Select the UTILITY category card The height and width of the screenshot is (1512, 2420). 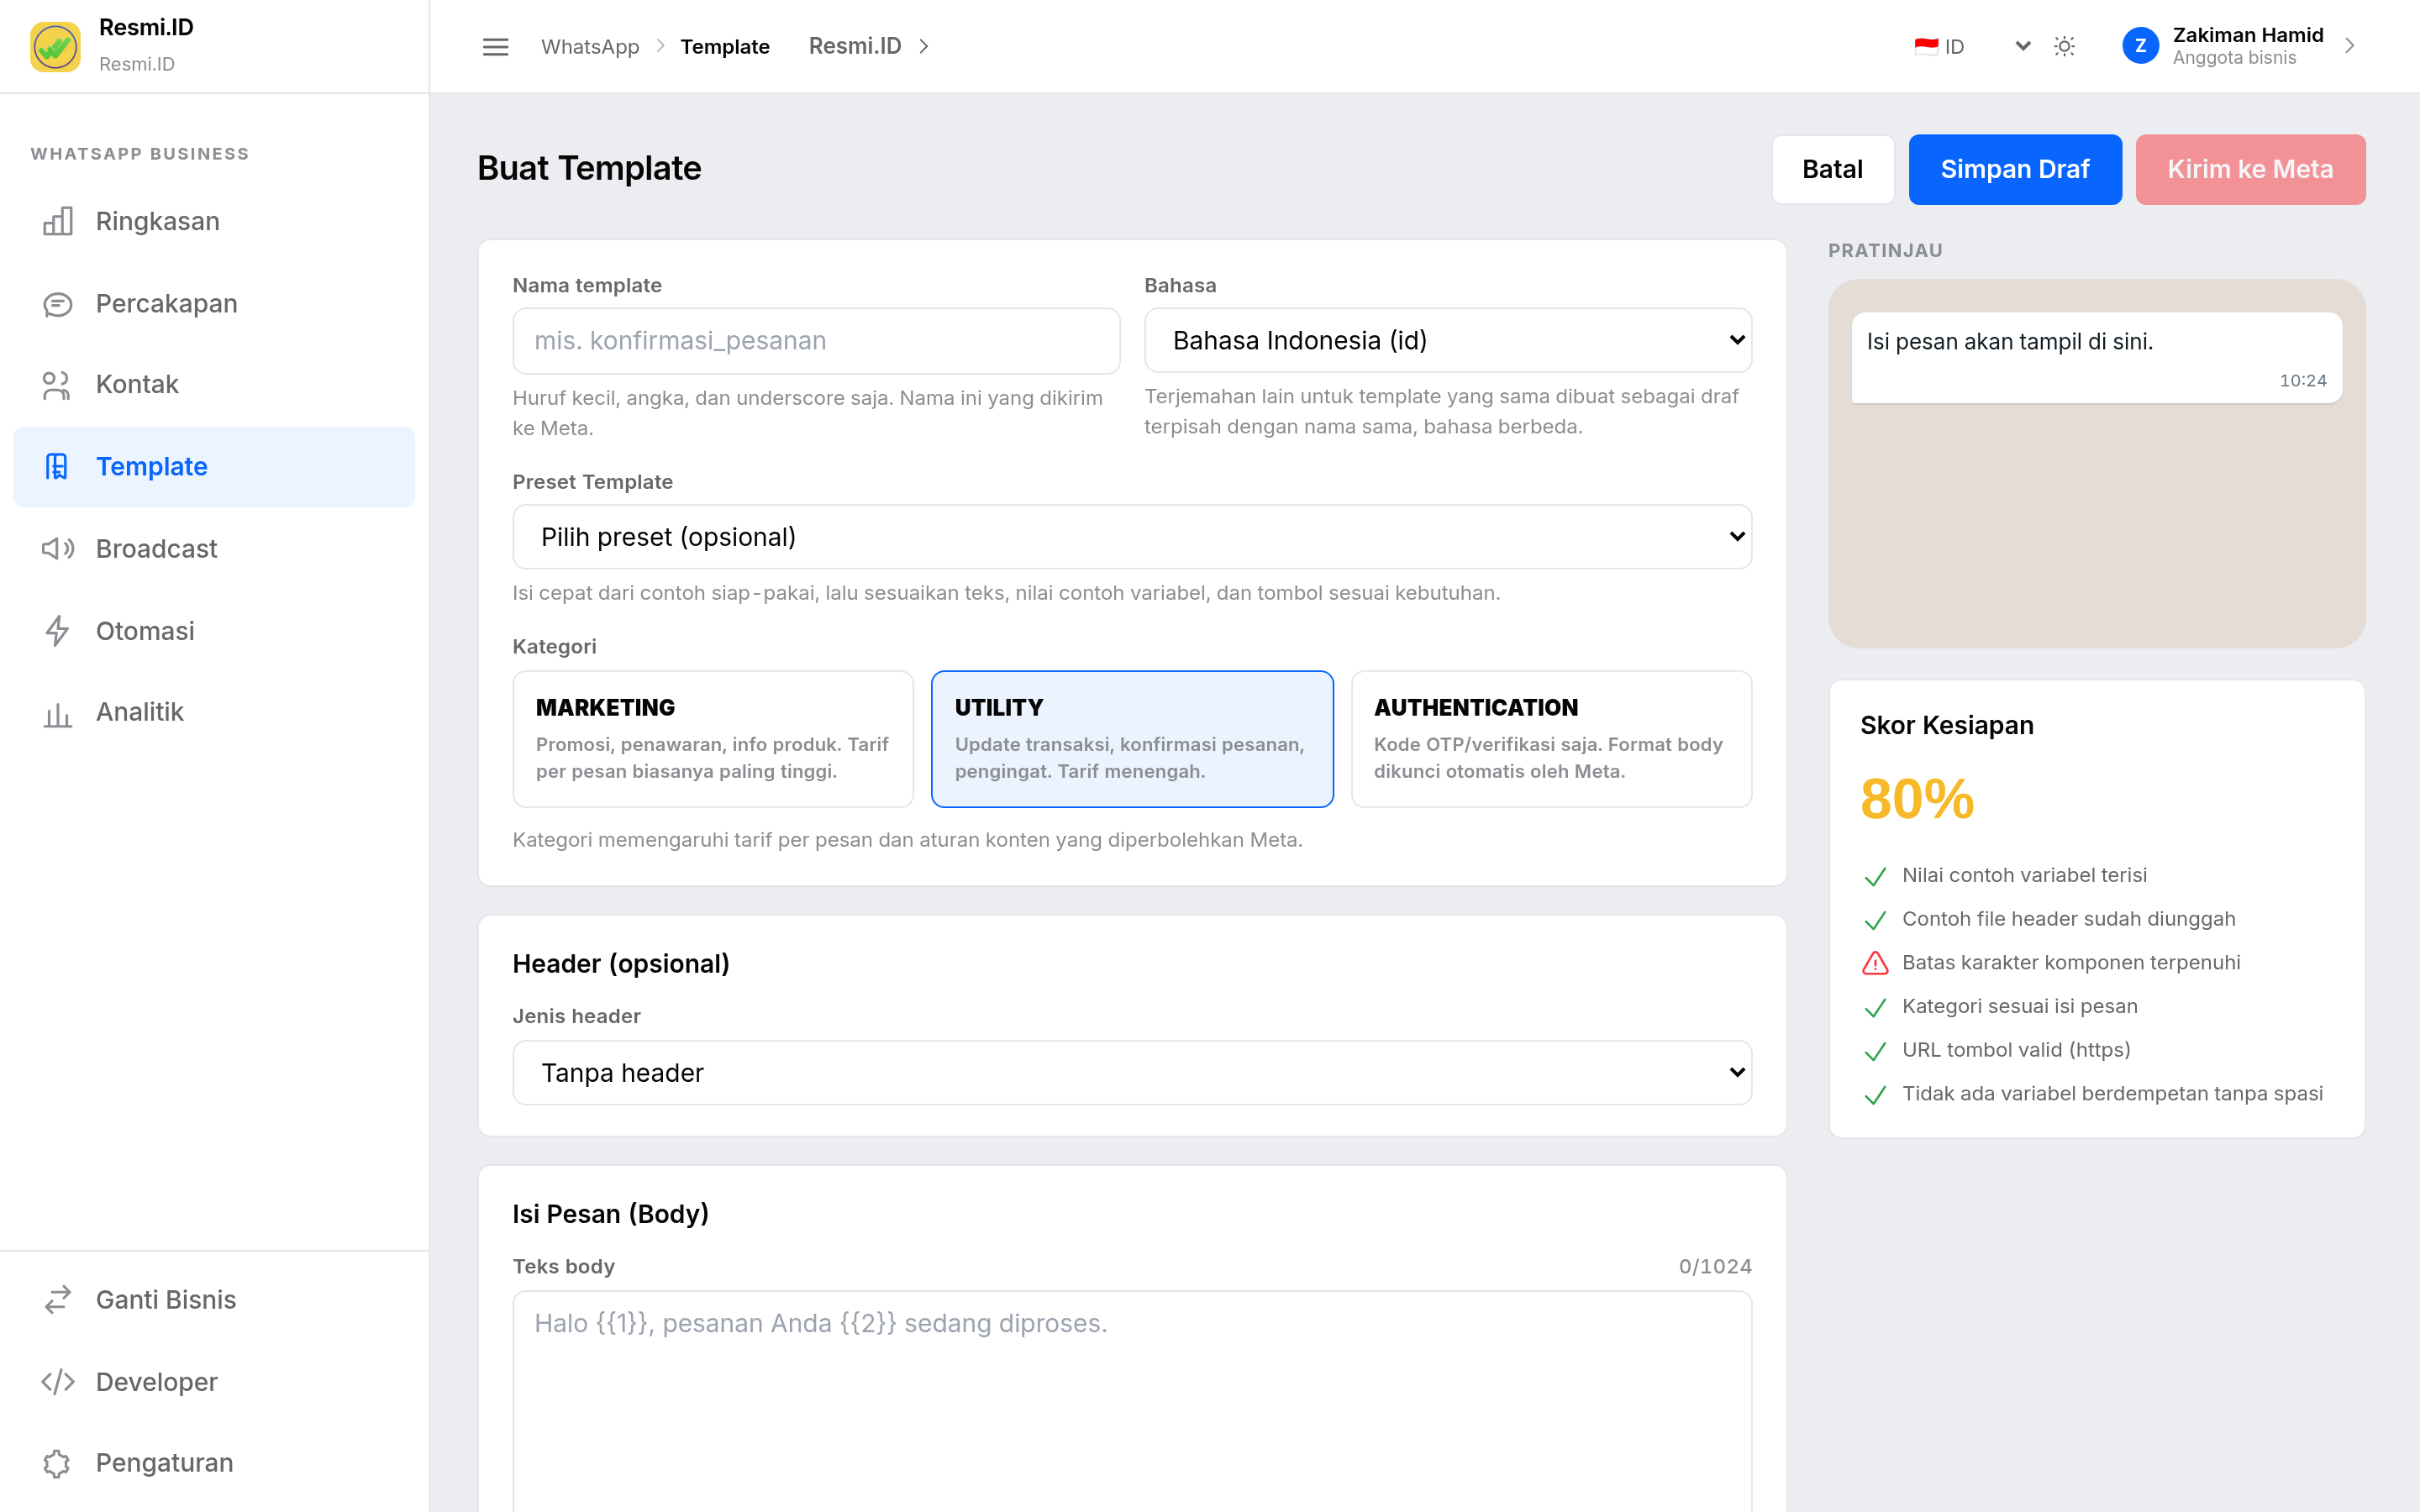click(1132, 739)
